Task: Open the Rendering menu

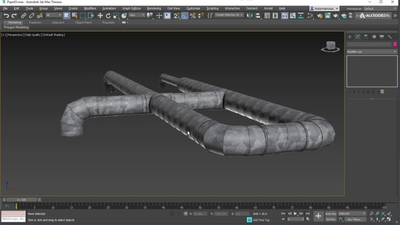Action: point(154,8)
